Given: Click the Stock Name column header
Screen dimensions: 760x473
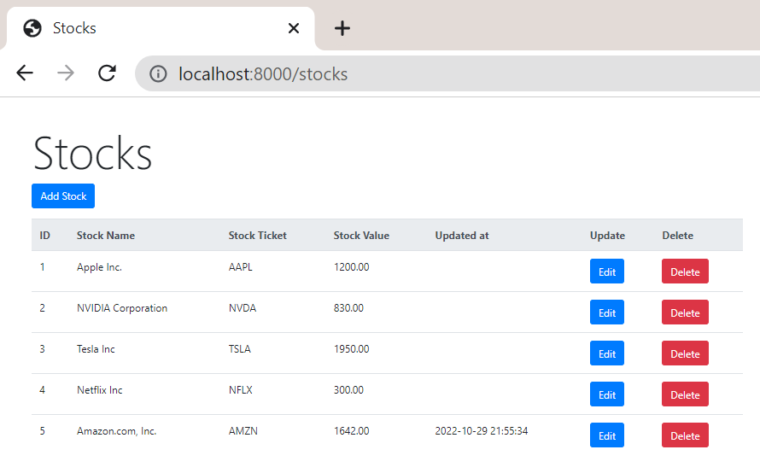Looking at the screenshot, I should (x=106, y=236).
